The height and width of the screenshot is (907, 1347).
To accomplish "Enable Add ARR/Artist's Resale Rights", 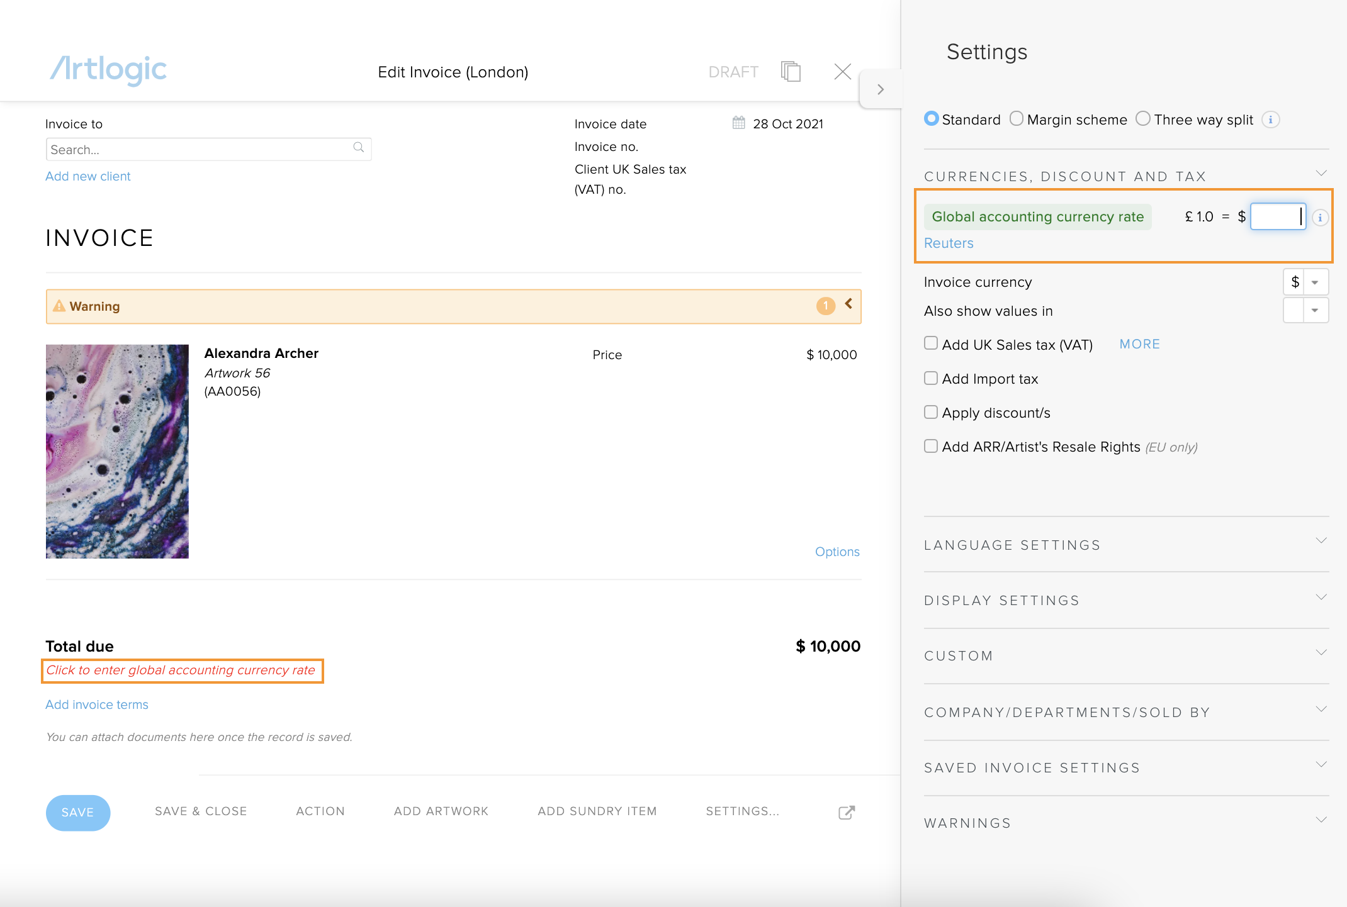I will tap(931, 445).
